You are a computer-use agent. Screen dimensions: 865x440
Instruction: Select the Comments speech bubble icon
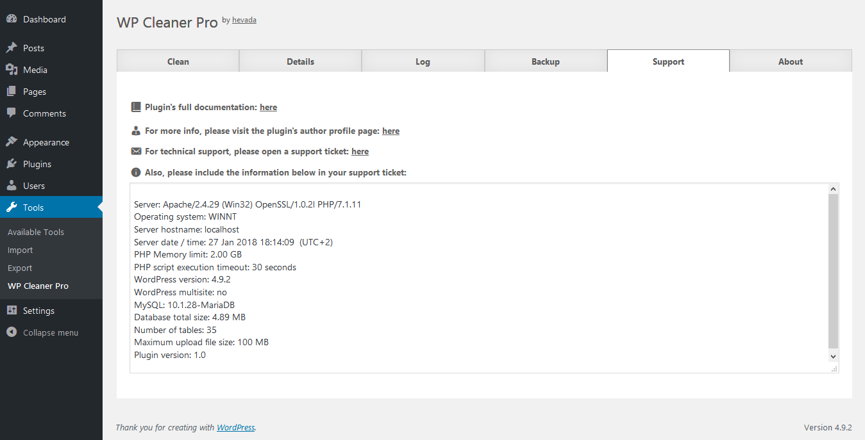tap(12, 113)
